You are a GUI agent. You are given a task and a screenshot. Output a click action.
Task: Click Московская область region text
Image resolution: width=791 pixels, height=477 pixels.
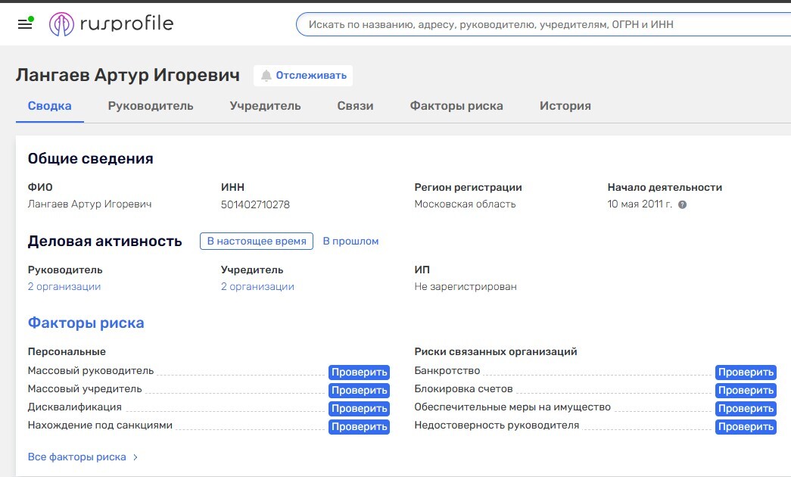pos(465,204)
